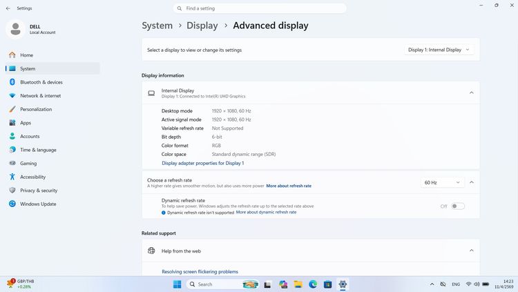This screenshot has height=292, width=518.
Task: Click the taskbar Search box
Action: pyautogui.click(x=223, y=284)
